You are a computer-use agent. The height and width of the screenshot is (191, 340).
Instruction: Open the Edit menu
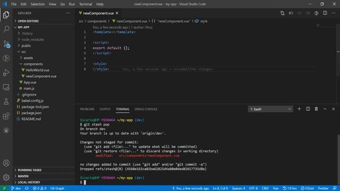click(x=23, y=4)
